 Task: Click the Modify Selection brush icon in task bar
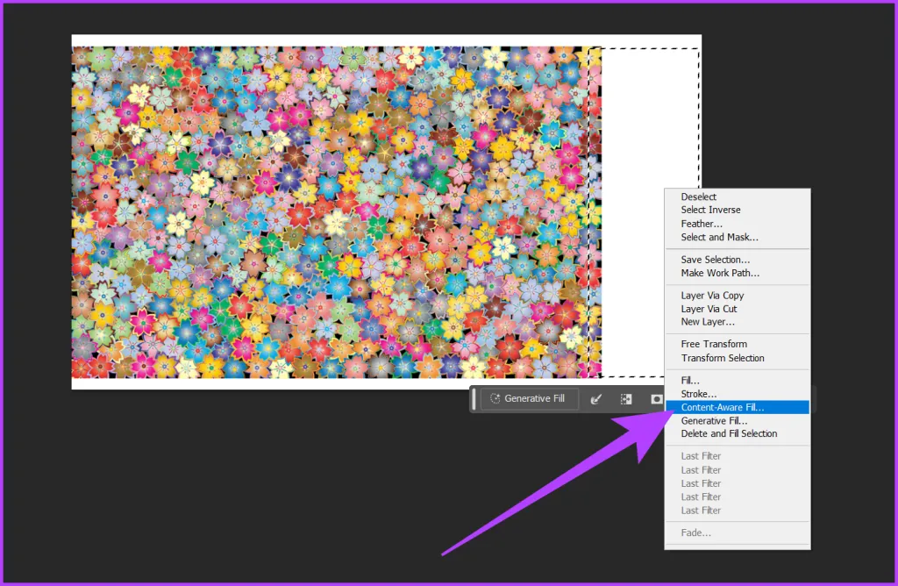[x=596, y=399]
